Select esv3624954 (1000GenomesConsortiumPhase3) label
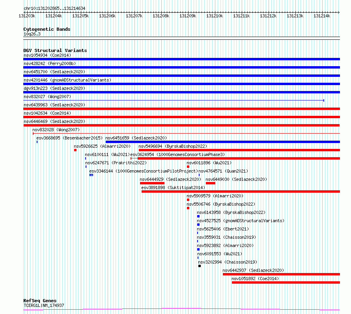Image resolution: width=351 pixels, height=314 pixels. pyautogui.click(x=177, y=154)
